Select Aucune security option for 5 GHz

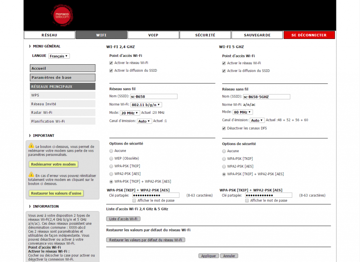coord(224,151)
